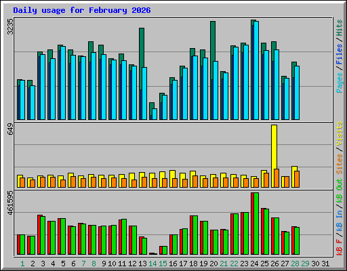Screen dimensions: 347x271
Task: Click the 'Pages' legend label
Action: point(340,83)
